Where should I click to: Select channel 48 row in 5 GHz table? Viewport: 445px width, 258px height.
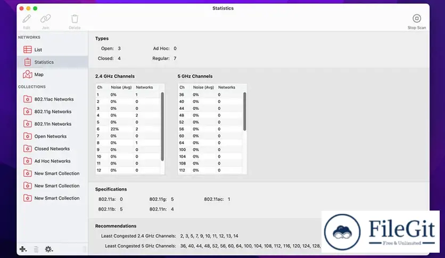click(210, 115)
